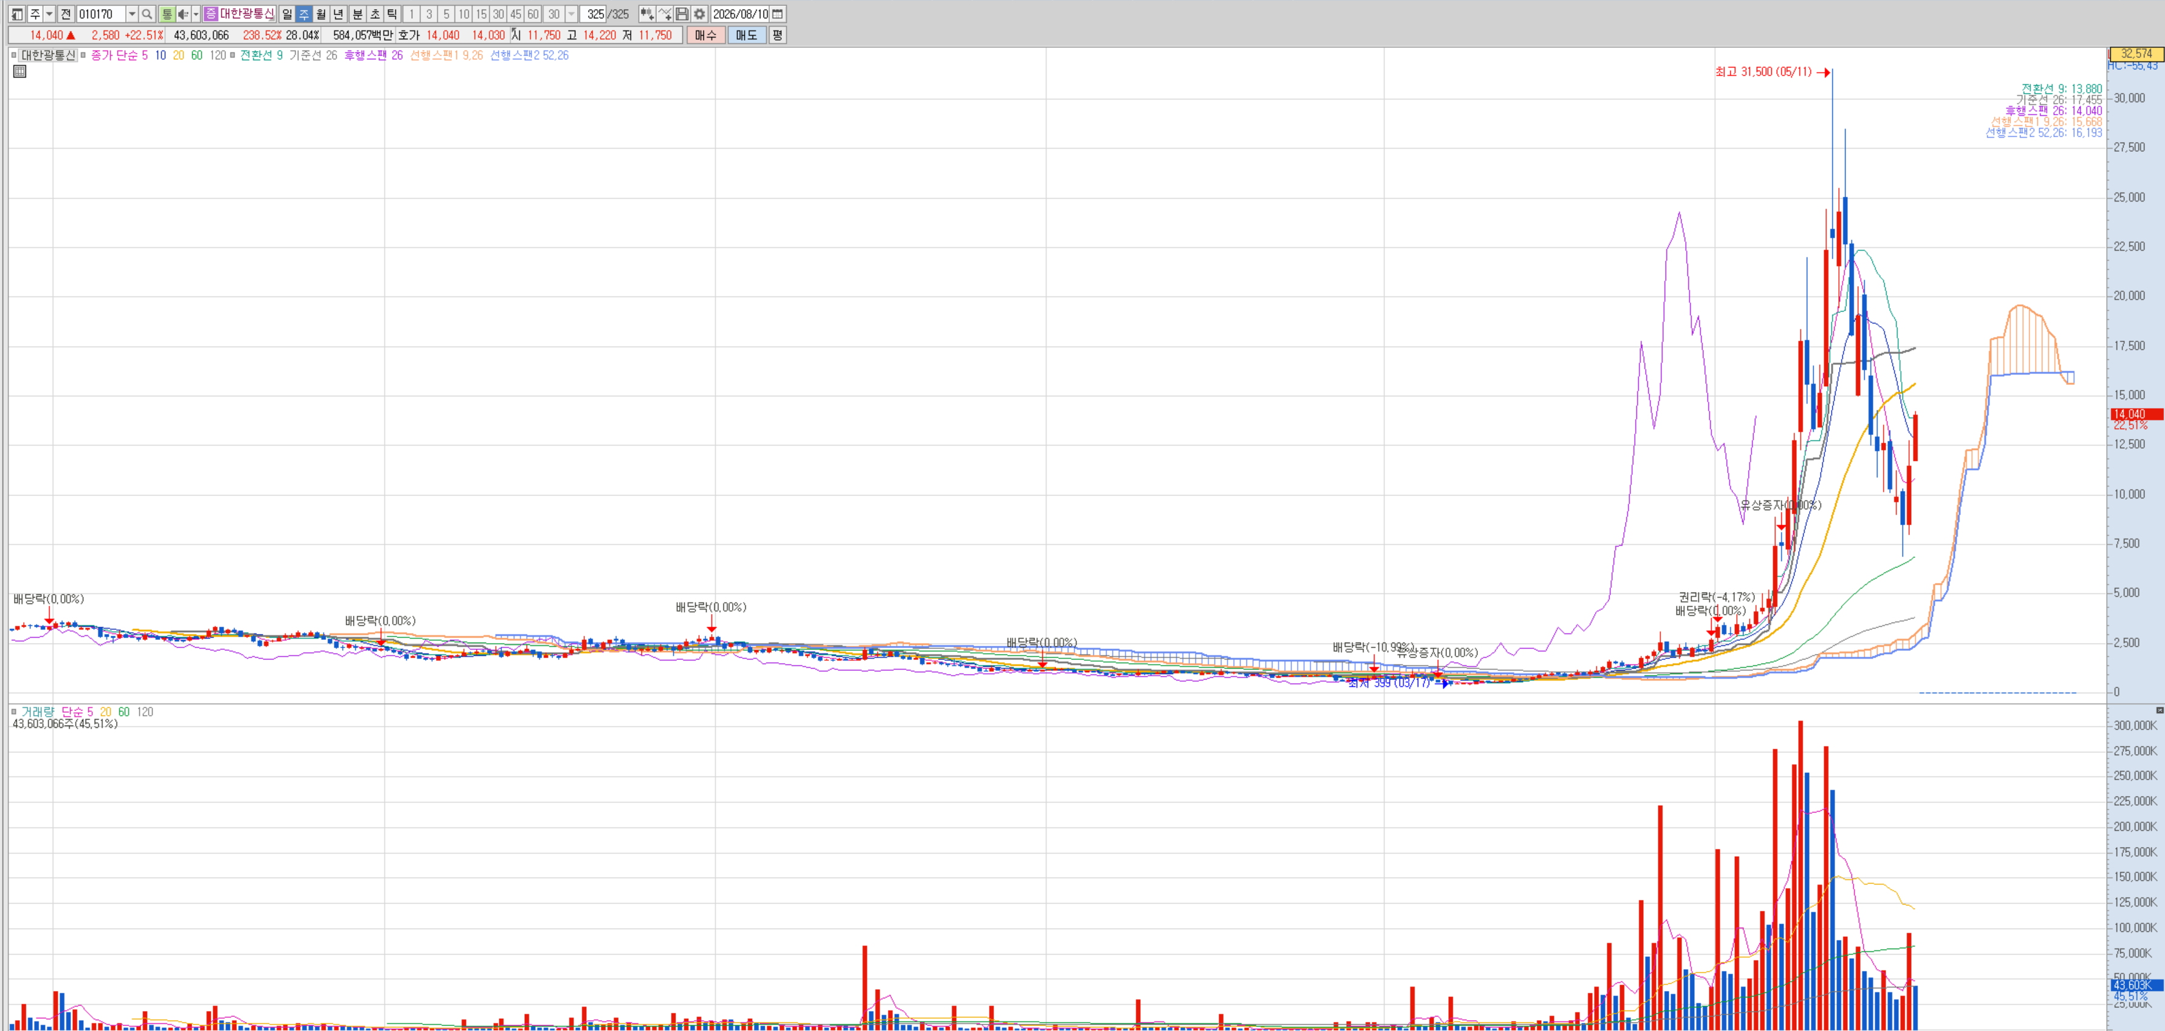Click the 권리락(-4.17%) event marker
This screenshot has width=2165, height=1031.
1716,597
